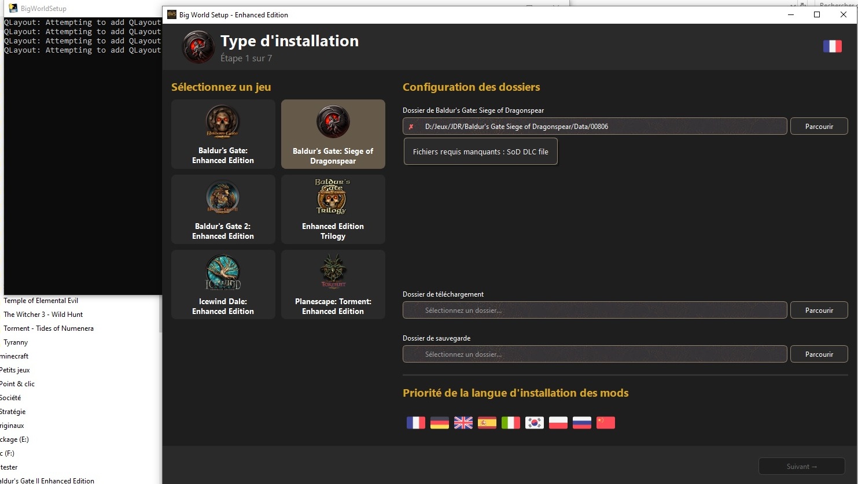The width and height of the screenshot is (858, 484).
Task: Browse for the Siege of Dragonspear game folder
Action: coord(819,126)
